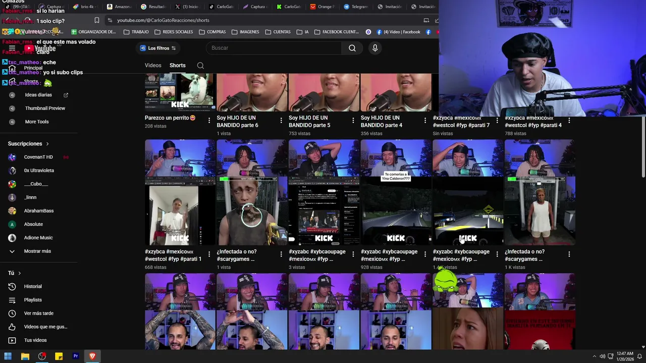Open Windows notifications bell

click(639, 356)
